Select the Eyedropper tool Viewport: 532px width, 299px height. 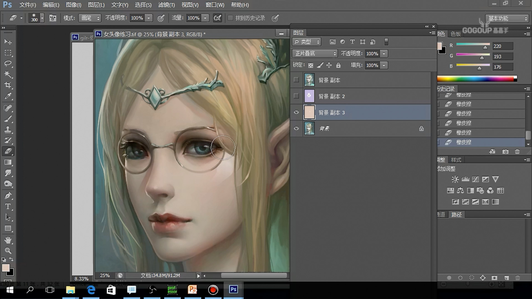point(8,96)
